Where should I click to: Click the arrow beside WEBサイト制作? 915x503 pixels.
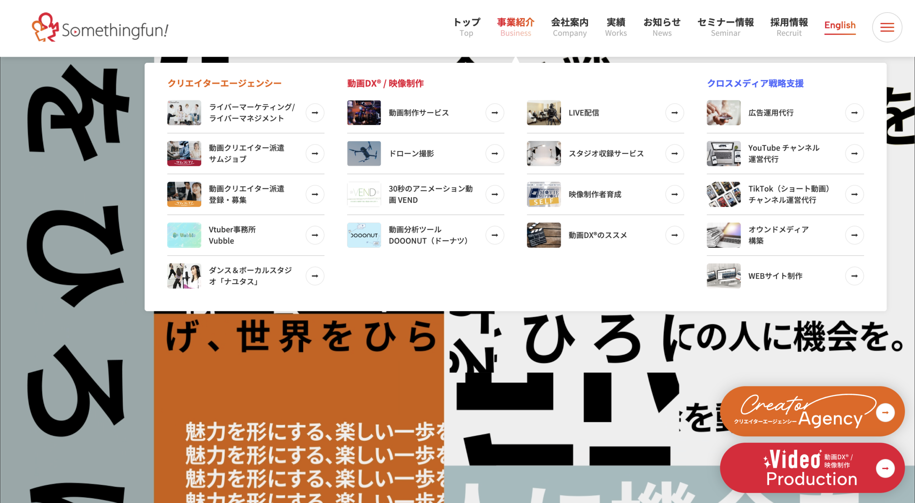coord(855,276)
